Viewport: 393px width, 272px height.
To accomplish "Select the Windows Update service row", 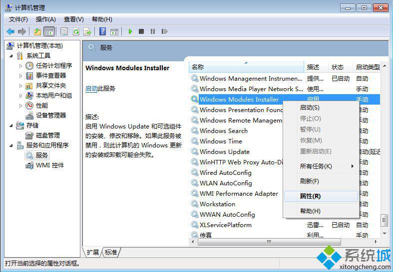I will click(x=236, y=152).
